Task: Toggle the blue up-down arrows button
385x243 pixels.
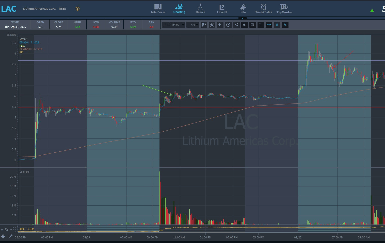Action: pos(277,25)
